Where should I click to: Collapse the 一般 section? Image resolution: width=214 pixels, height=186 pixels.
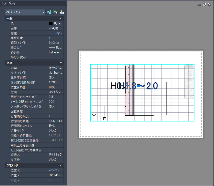61,19
